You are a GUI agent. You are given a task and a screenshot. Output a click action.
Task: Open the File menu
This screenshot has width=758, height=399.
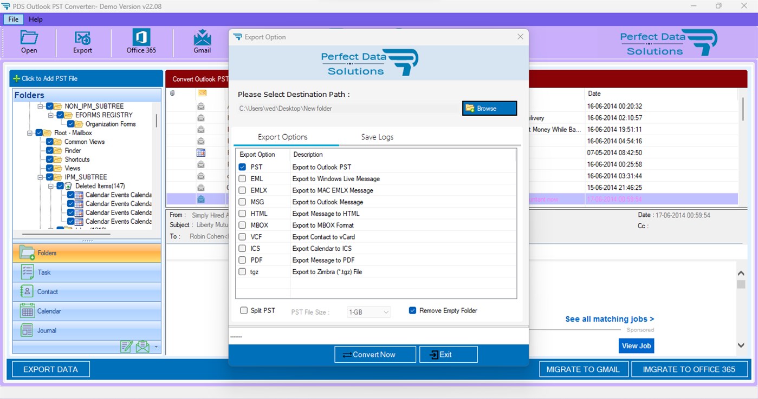point(12,19)
